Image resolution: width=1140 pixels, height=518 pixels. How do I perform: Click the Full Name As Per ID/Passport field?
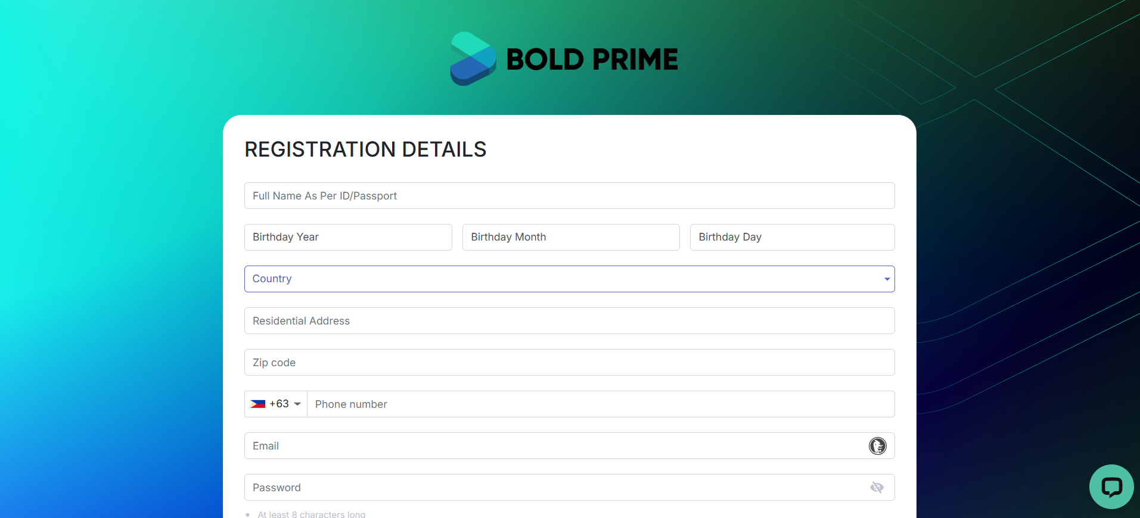pos(569,195)
